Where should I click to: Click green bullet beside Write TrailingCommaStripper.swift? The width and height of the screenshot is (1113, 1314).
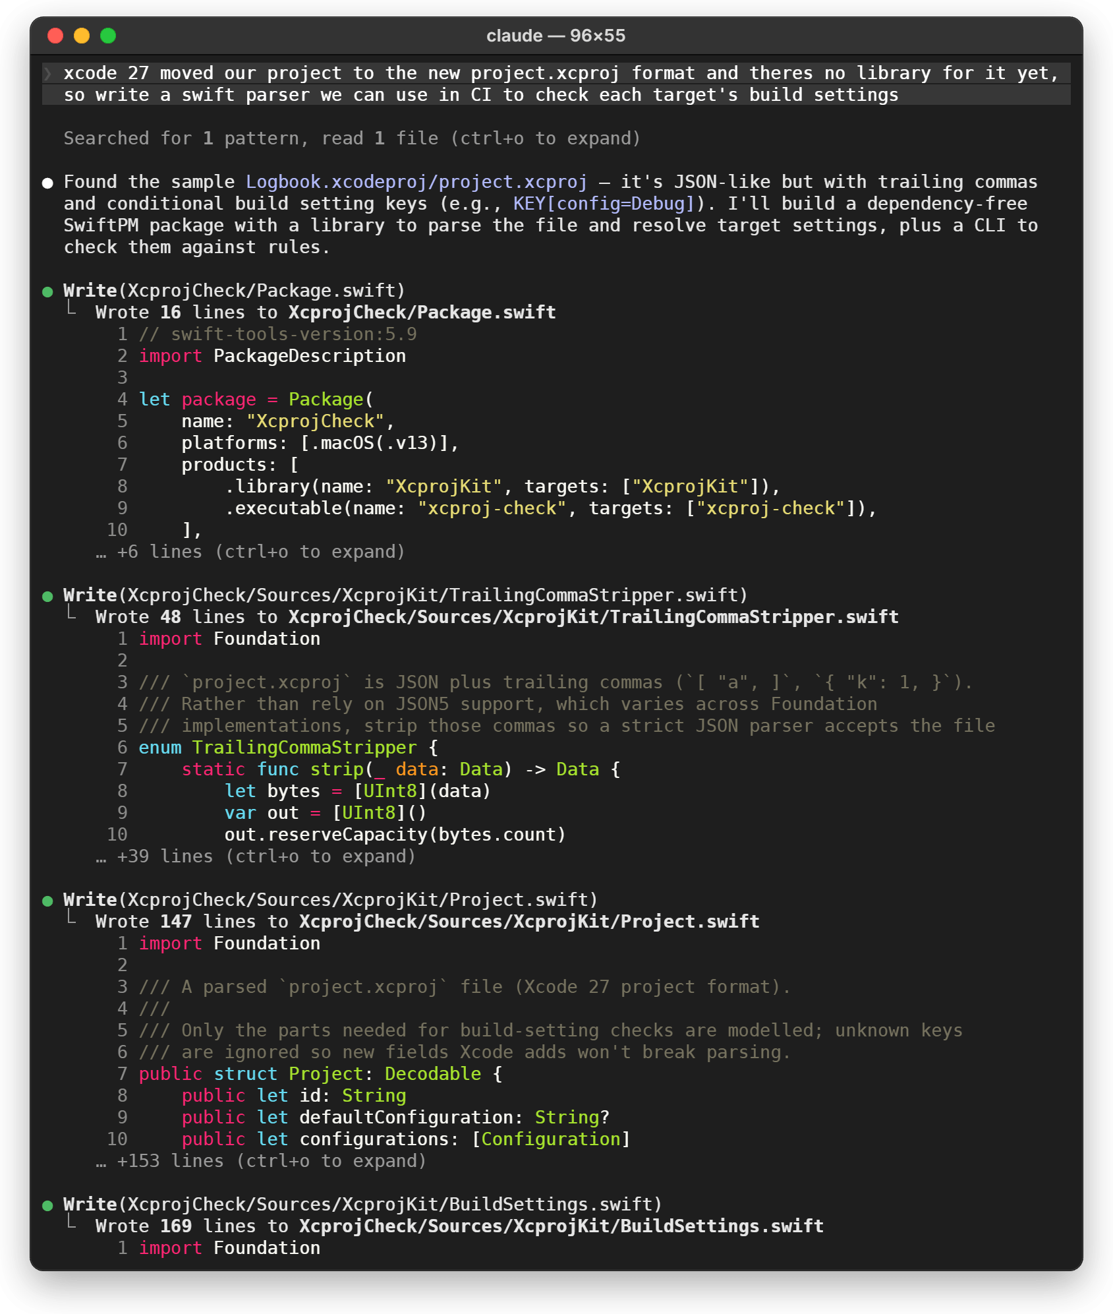point(47,596)
